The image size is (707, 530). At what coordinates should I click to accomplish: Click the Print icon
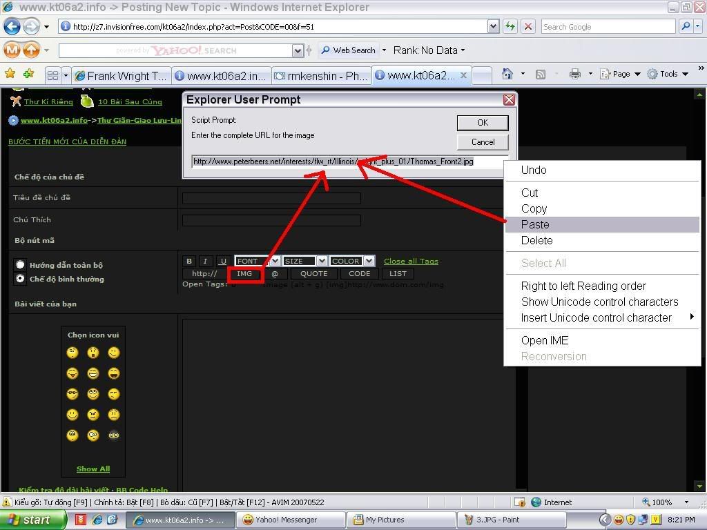tap(574, 74)
